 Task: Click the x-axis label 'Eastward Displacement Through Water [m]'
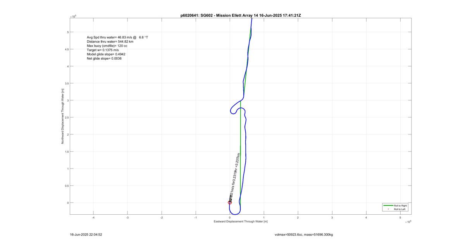(241, 222)
